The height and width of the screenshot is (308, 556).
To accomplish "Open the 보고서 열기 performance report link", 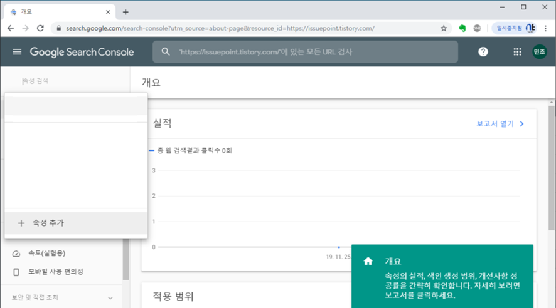I will click(495, 124).
